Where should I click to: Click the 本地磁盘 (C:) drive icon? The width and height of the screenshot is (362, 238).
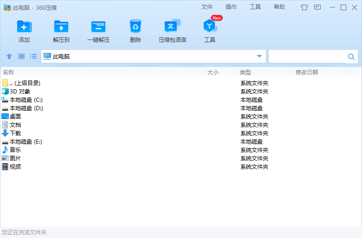5,99
